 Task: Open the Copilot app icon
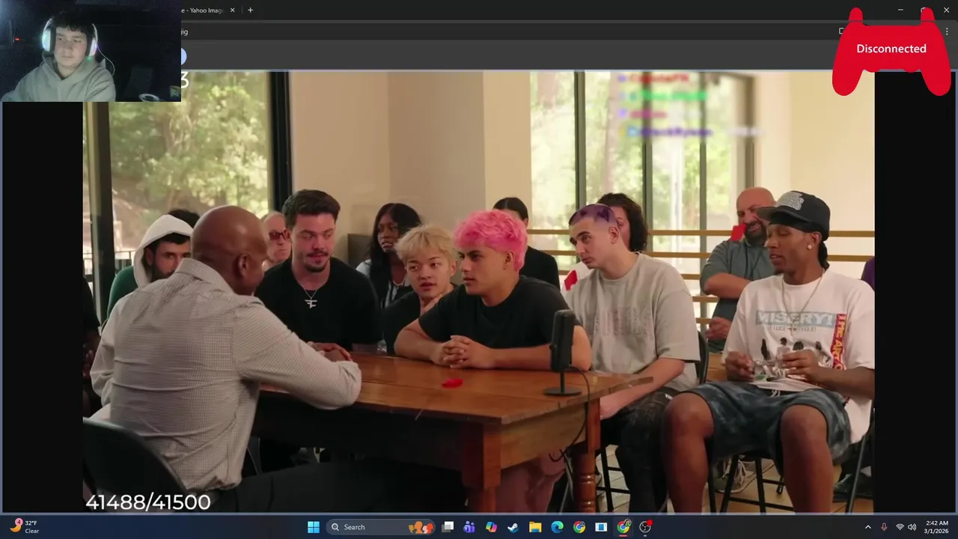[x=491, y=527]
